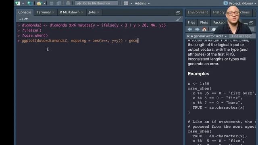Click the ggplot command being typed
Screen dimensions: 258x145
point(79,41)
